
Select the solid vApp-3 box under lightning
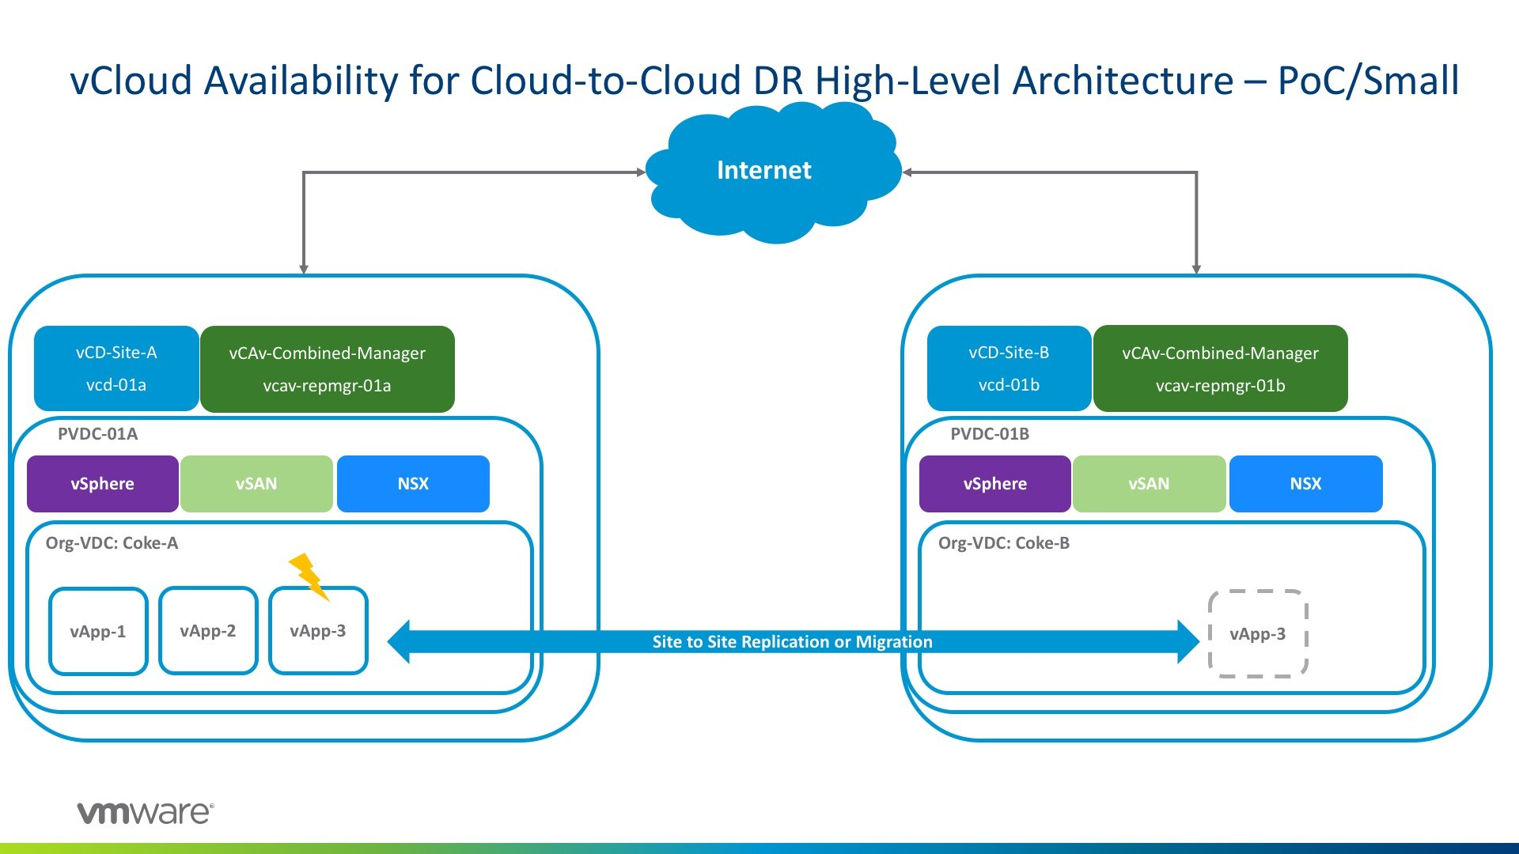318,631
